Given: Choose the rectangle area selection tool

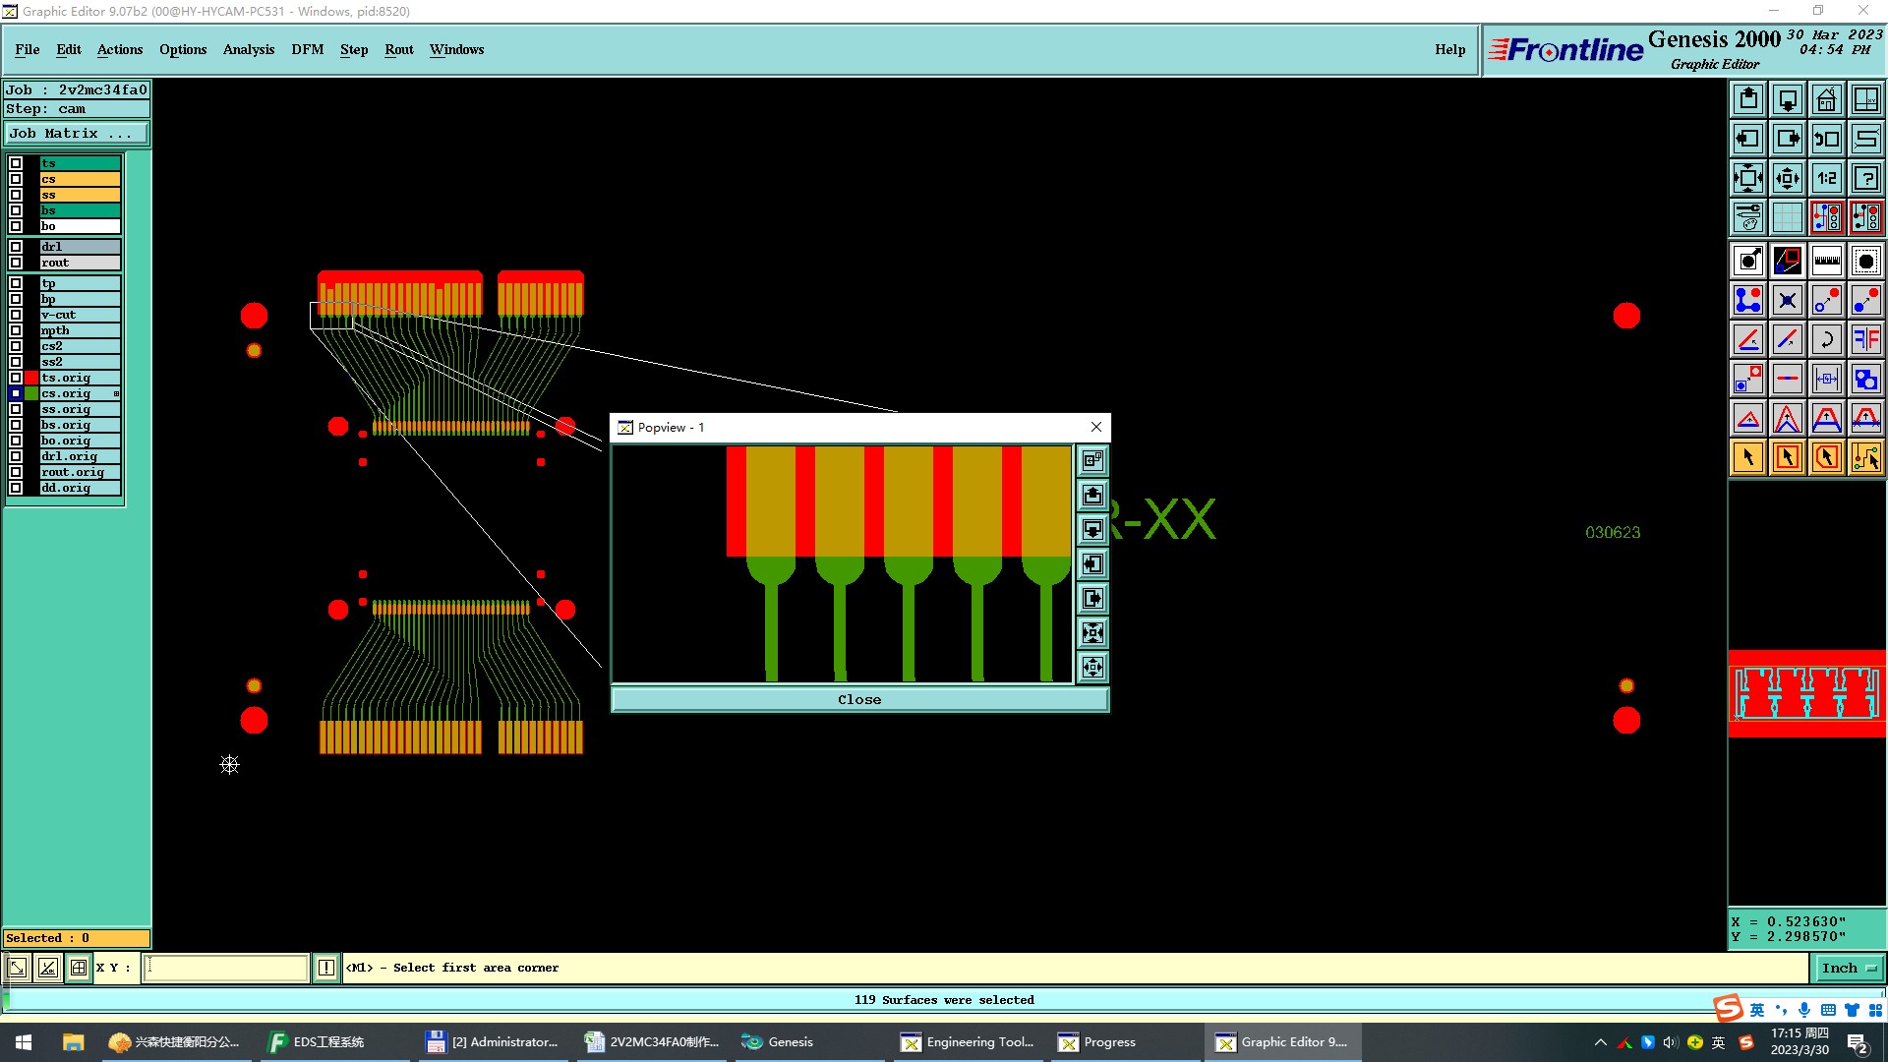Looking at the screenshot, I should point(1787,457).
